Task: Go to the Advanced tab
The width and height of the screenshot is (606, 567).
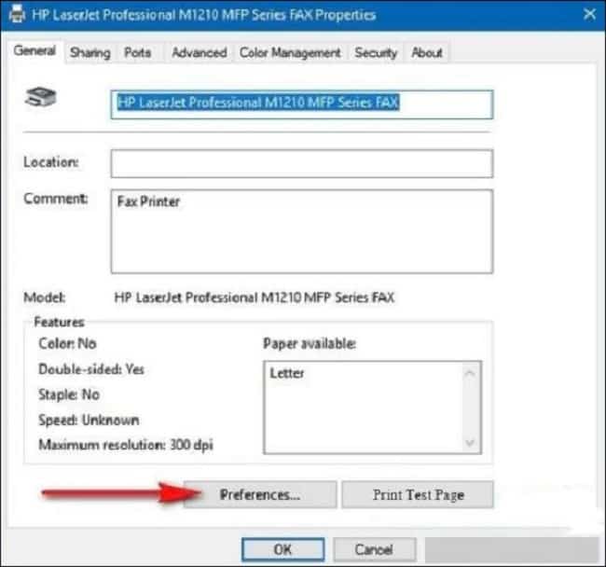Action: (199, 52)
